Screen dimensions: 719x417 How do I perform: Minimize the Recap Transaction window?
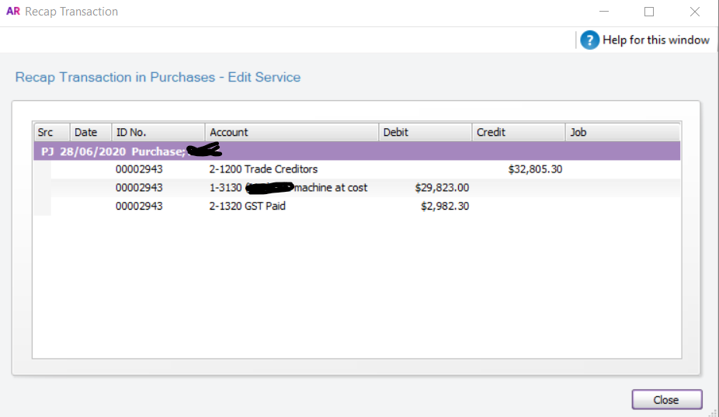tap(604, 12)
